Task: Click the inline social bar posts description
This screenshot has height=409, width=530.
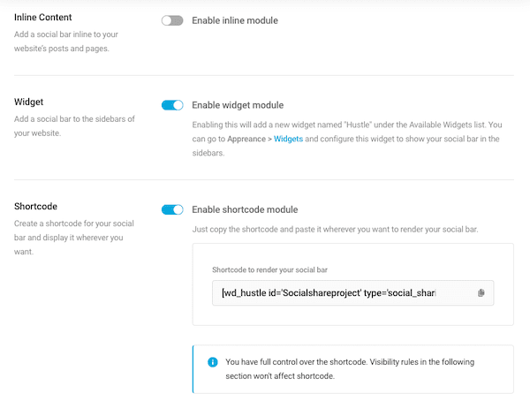Action: pos(66,42)
